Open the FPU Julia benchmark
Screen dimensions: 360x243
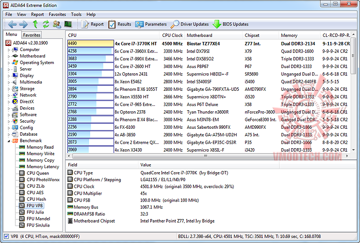pos(35,212)
